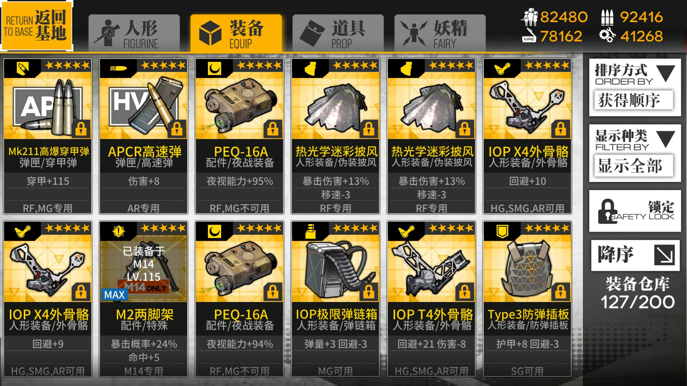The width and height of the screenshot is (687, 386).
Task: Click the gear parts resource icon
Action: click(607, 36)
